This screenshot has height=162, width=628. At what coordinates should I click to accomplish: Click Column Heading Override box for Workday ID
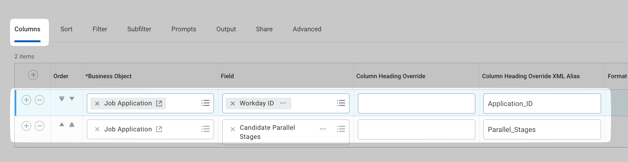click(x=416, y=104)
